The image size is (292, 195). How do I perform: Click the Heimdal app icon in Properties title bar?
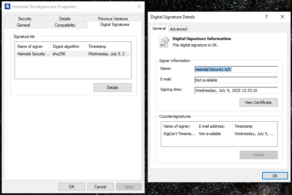click(x=7, y=6)
